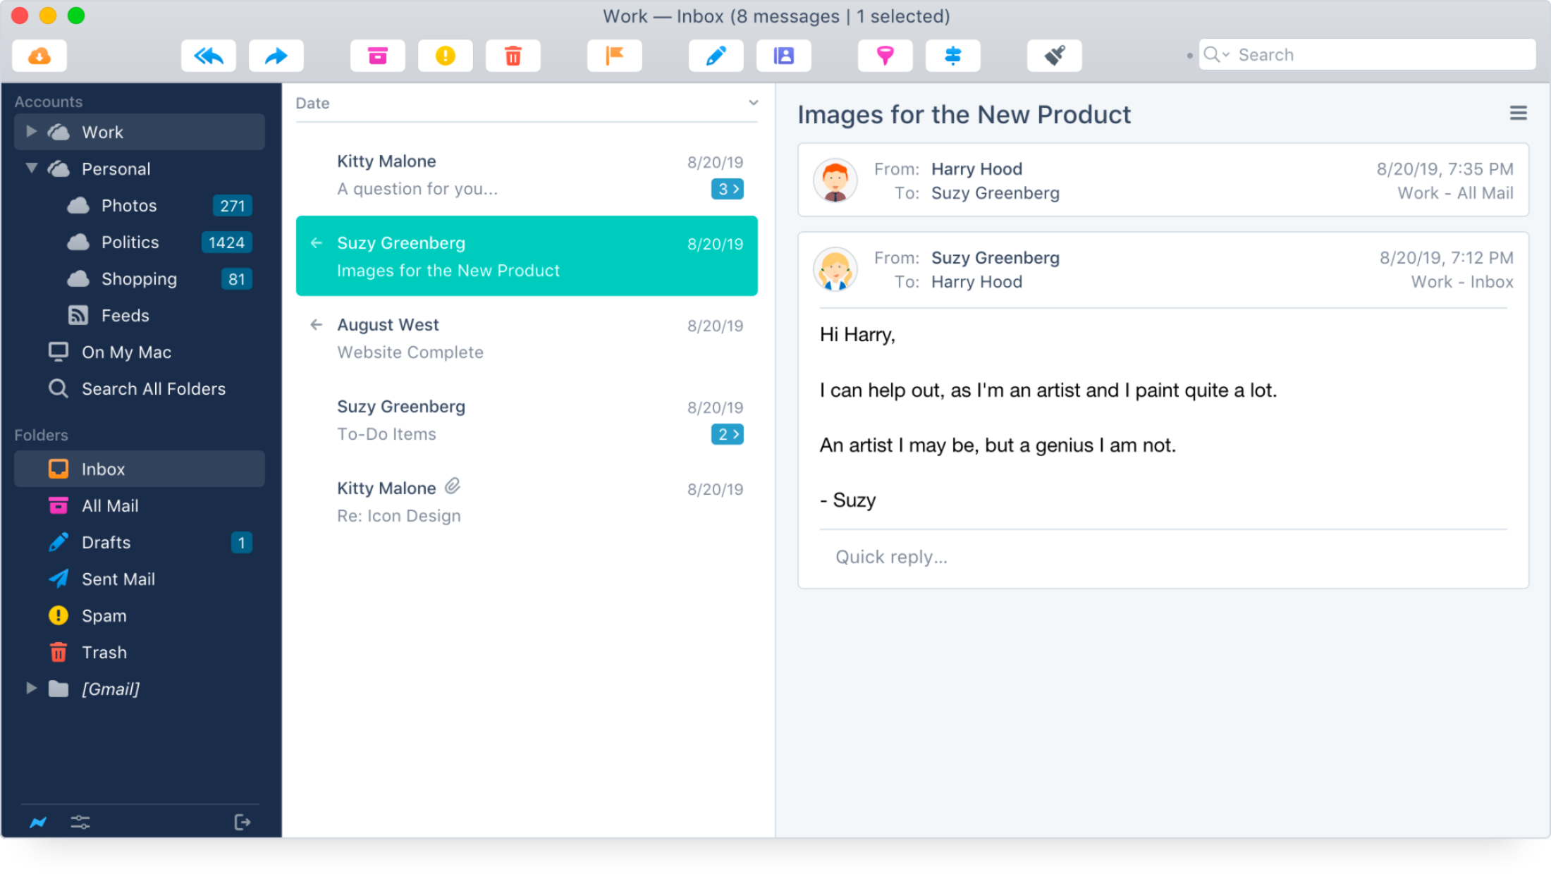Viewport: 1551px width, 874px height.
Task: Archive the selected message
Action: pyautogui.click(x=377, y=55)
